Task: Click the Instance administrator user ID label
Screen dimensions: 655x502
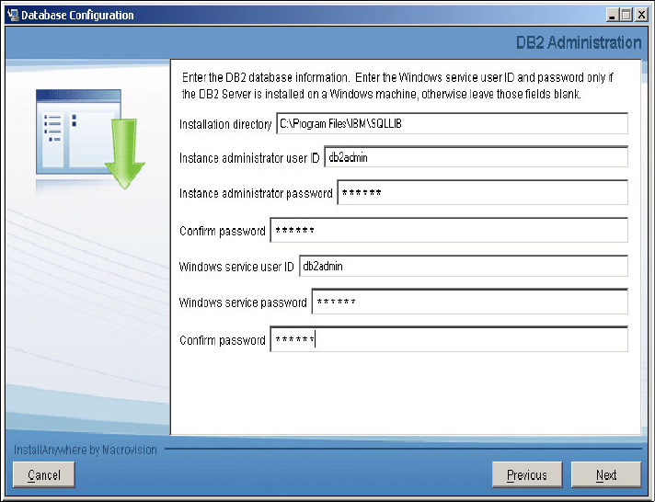Action: click(x=249, y=158)
